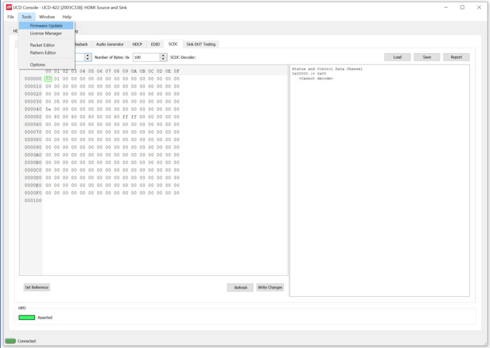The width and height of the screenshot is (490, 348).
Task: Click the start address spinner arrows
Action: (x=88, y=57)
